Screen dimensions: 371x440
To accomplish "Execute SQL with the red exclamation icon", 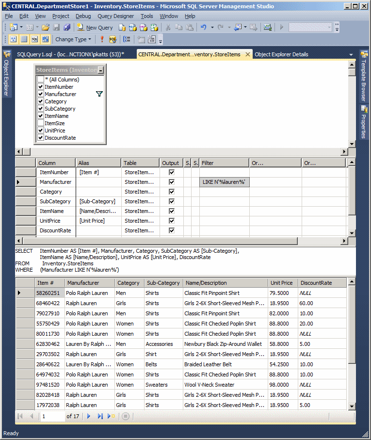I will coord(102,39).
